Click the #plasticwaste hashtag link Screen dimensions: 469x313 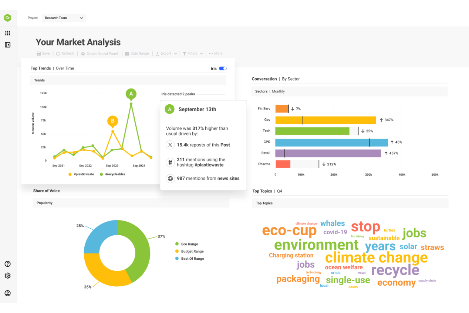coord(209,165)
